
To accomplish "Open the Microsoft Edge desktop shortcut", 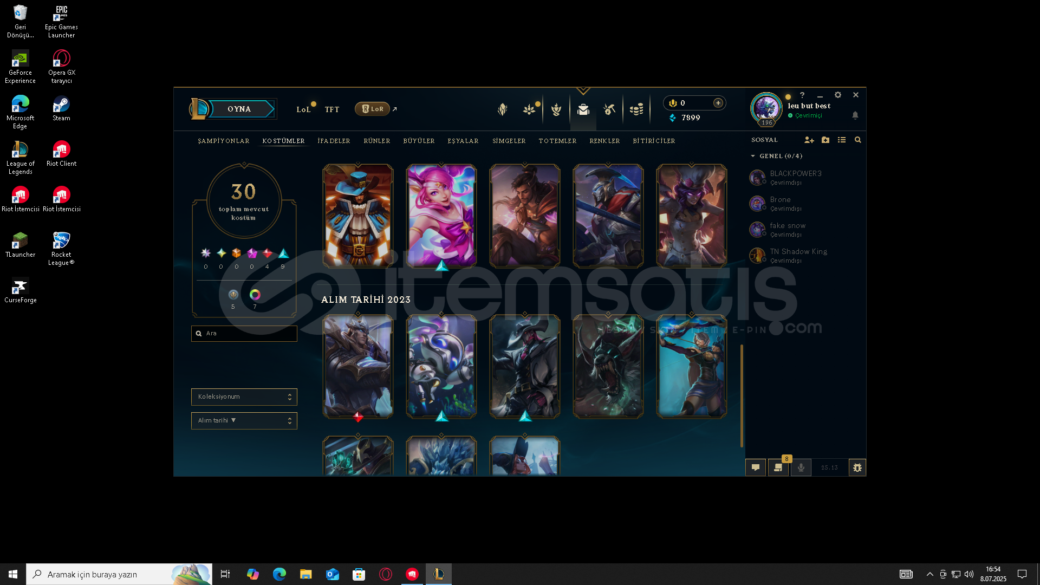I will (x=21, y=112).
